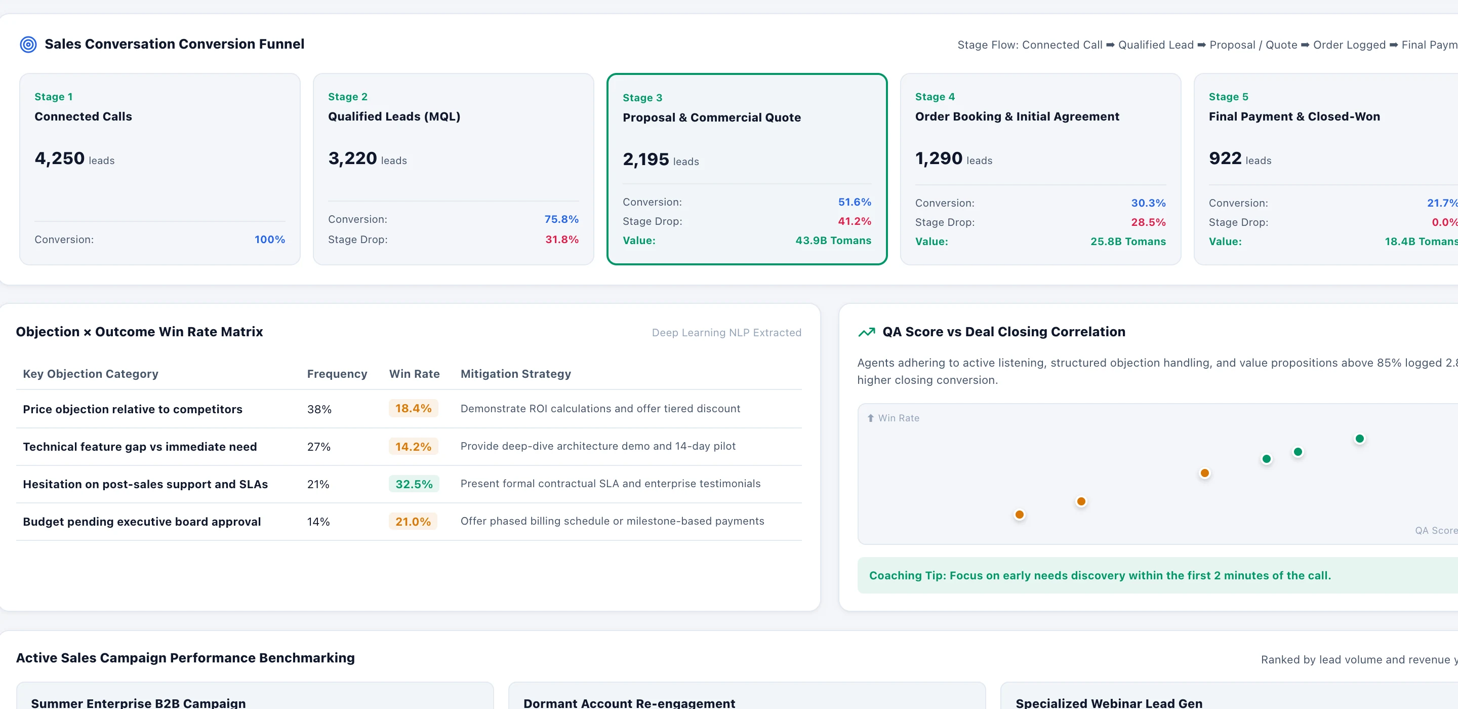Click the Demonstrate ROI calculations strategy text
This screenshot has height=709, width=1458.
(x=600, y=409)
